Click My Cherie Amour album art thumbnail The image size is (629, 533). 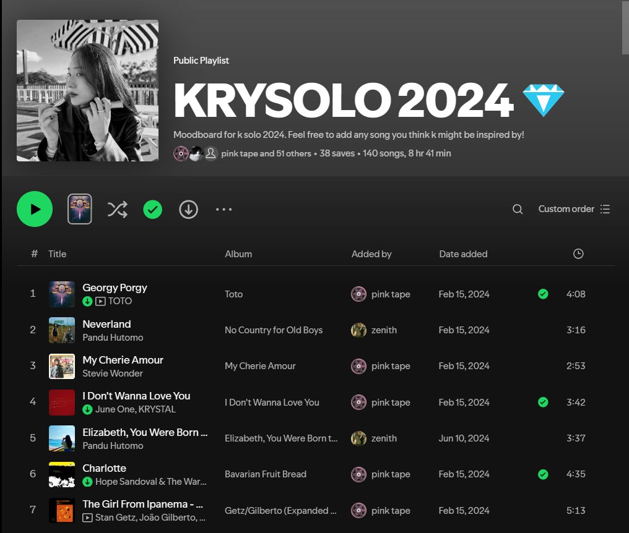[x=62, y=366]
